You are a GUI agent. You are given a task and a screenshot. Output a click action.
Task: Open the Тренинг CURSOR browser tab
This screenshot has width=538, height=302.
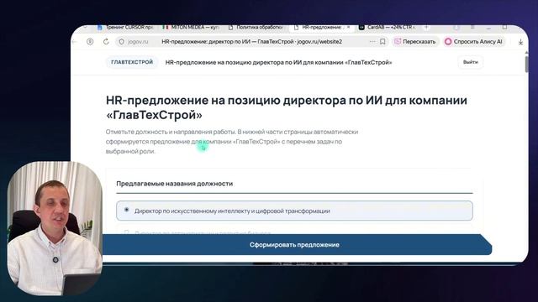tap(125, 28)
